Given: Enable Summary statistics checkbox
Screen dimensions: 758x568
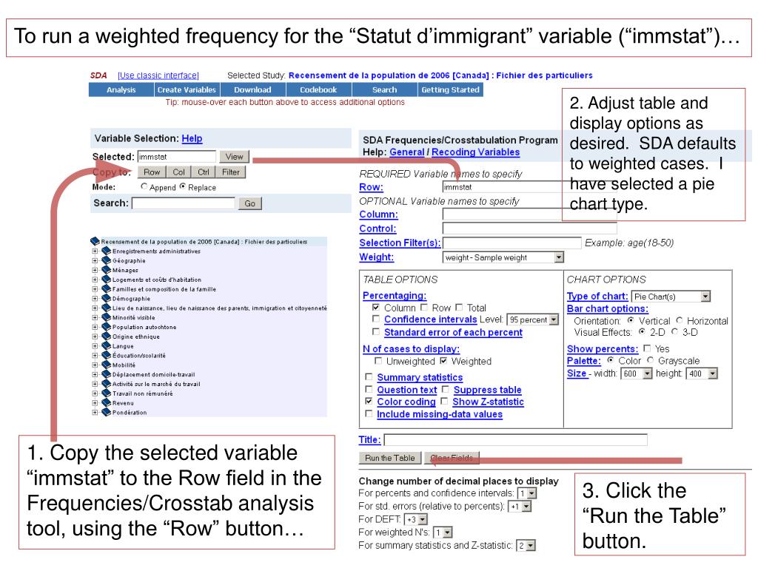Looking at the screenshot, I should click(369, 376).
